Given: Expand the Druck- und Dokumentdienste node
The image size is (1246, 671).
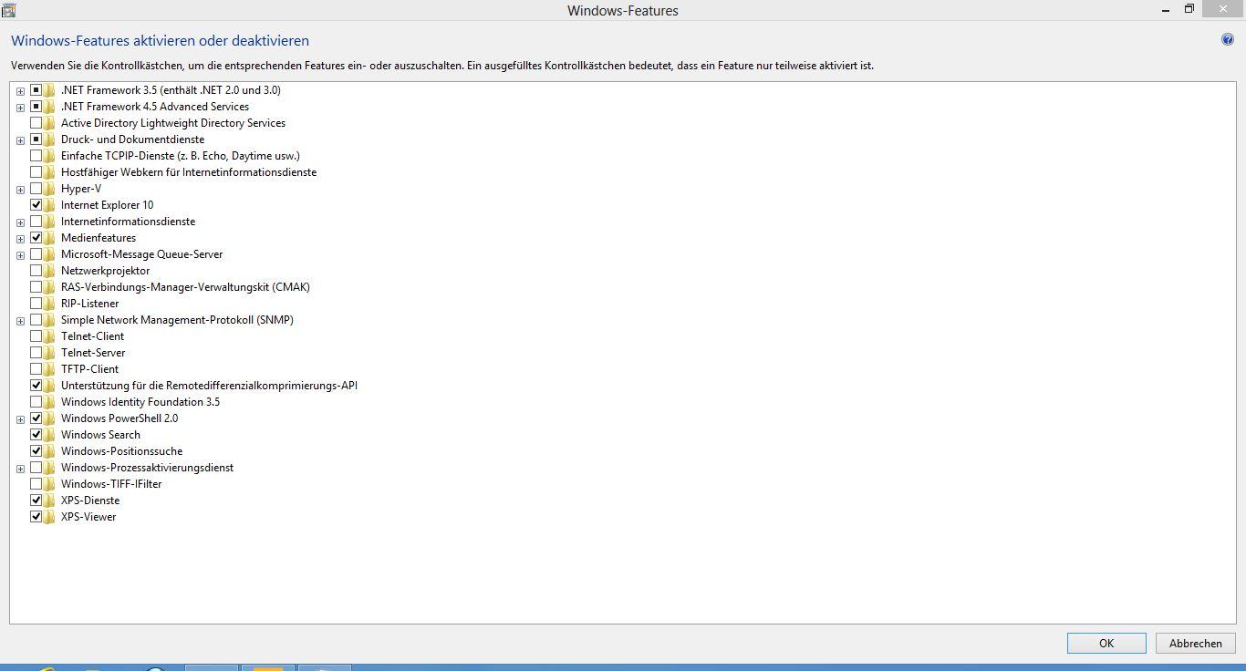Looking at the screenshot, I should (20, 140).
